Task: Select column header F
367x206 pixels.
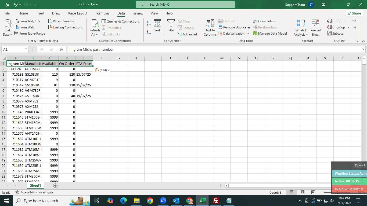Action: [x=102, y=58]
